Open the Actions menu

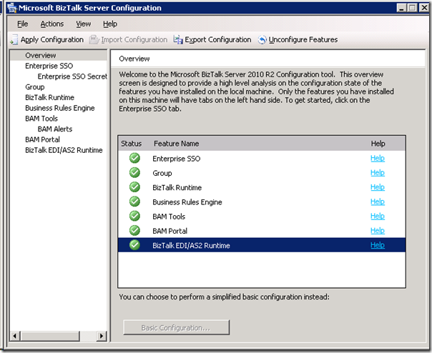click(51, 24)
